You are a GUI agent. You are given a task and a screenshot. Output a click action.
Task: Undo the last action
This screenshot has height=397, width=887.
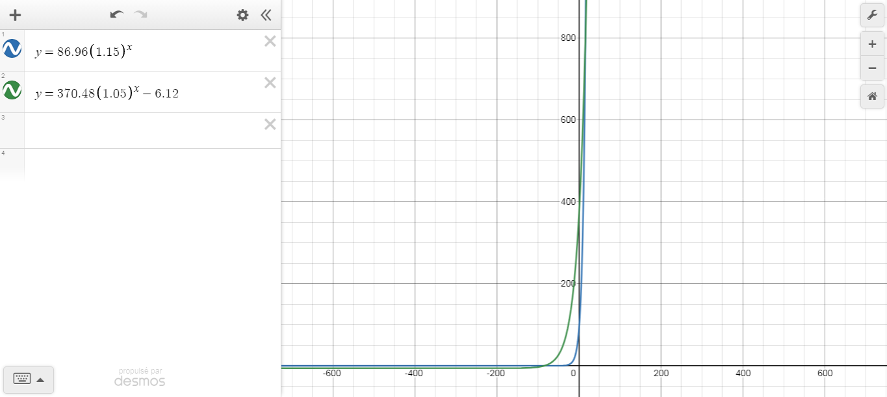(x=117, y=15)
